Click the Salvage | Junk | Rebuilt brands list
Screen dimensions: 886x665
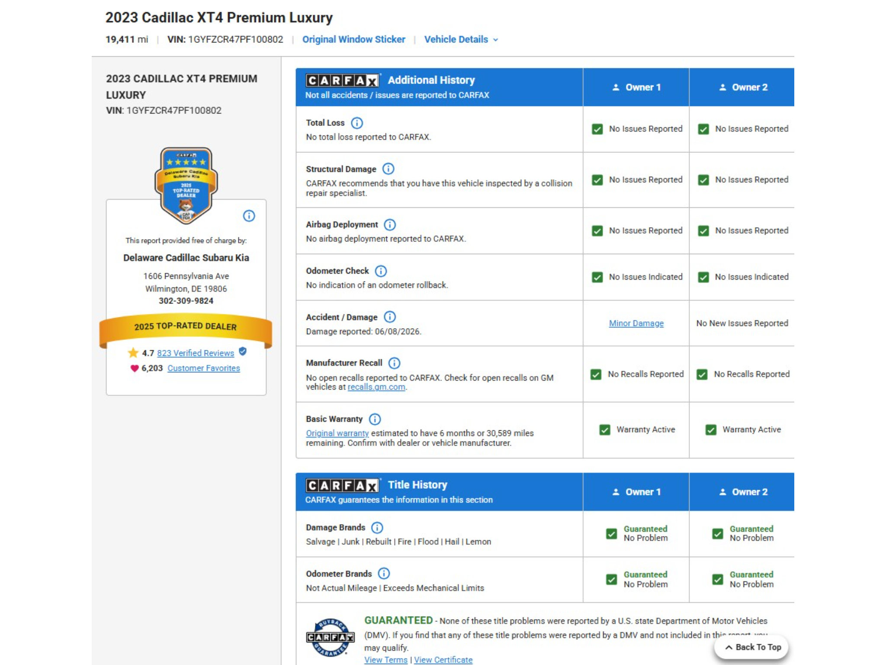[x=398, y=542]
